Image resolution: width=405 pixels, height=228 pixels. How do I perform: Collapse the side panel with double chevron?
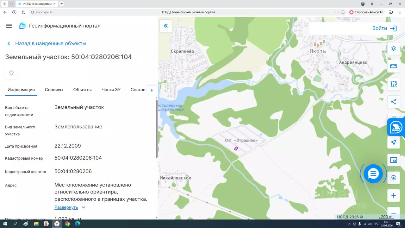(166, 26)
